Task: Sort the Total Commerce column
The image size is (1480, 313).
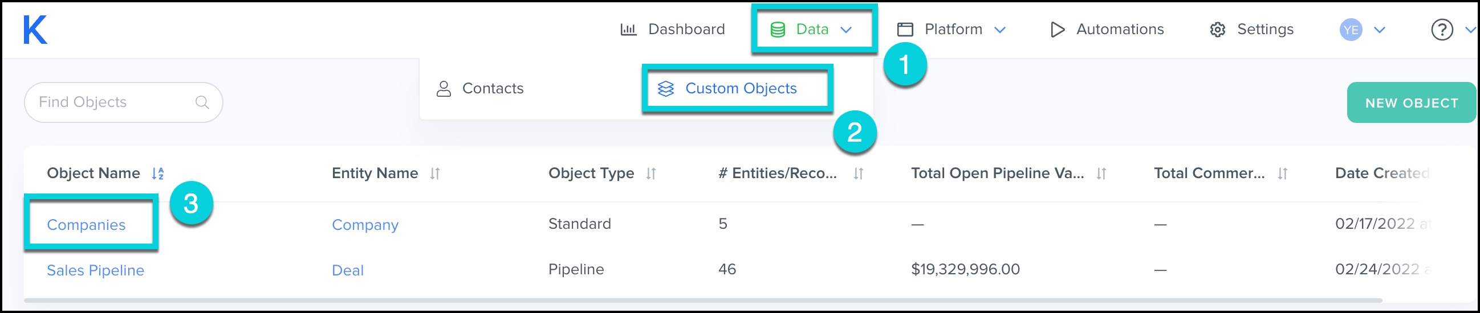Action: (1282, 173)
